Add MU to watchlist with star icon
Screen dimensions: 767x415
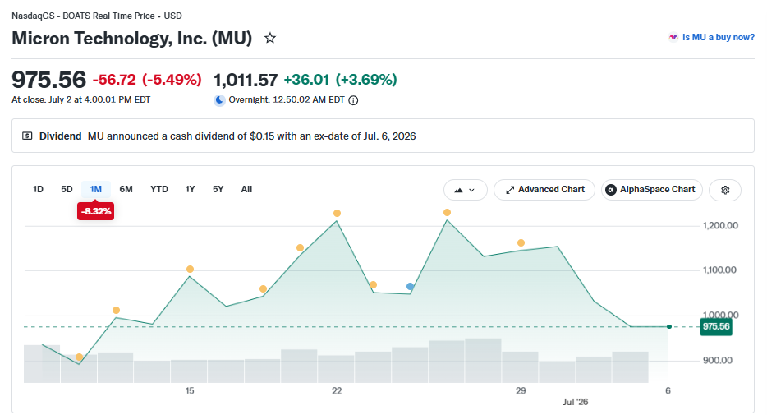click(x=270, y=38)
